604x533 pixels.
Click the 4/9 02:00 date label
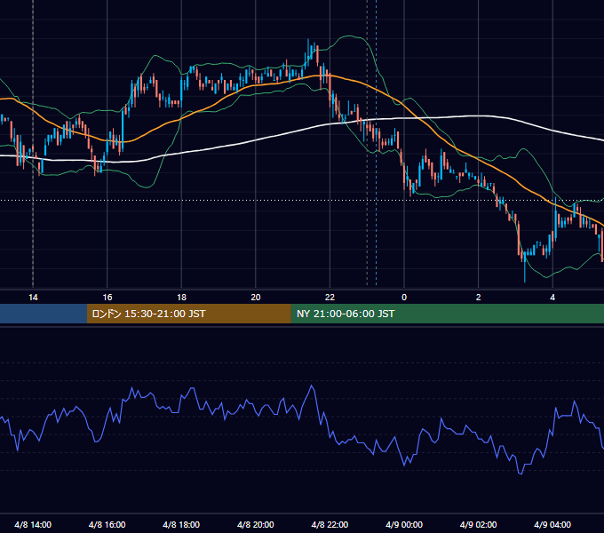tap(478, 525)
